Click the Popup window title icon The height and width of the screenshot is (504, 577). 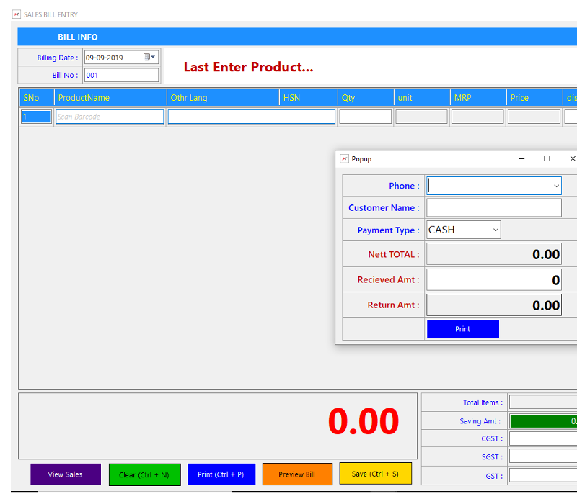[x=344, y=158]
